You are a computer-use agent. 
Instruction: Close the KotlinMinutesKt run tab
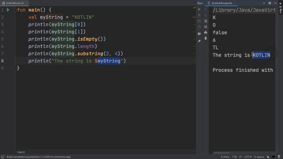[x=235, y=3]
